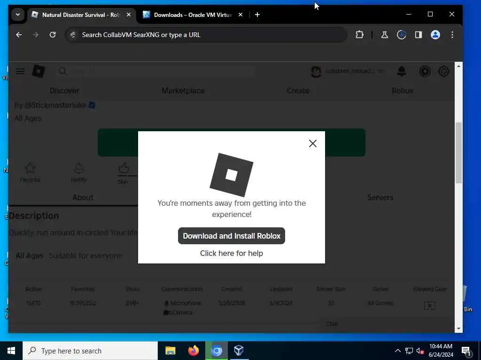This screenshot has width=481, height=360.
Task: Click the All Ages guidelines label
Action: point(30,255)
